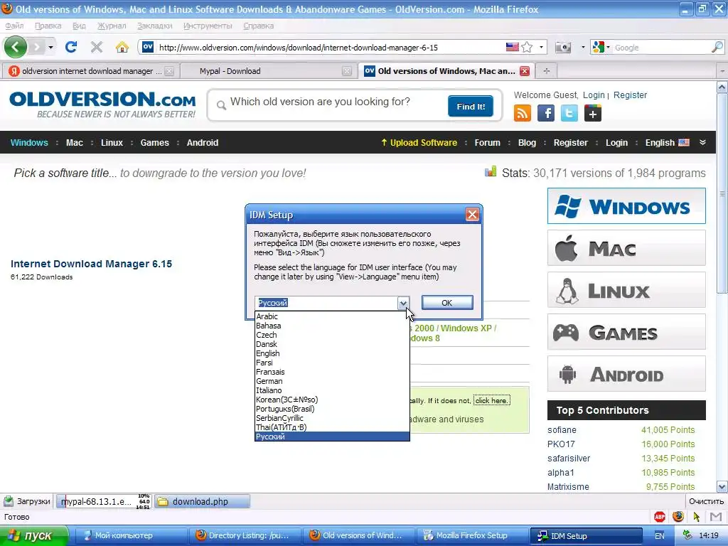The height and width of the screenshot is (546, 728).
Task: Expand the nav bar double-chevron menu
Action: 703,142
